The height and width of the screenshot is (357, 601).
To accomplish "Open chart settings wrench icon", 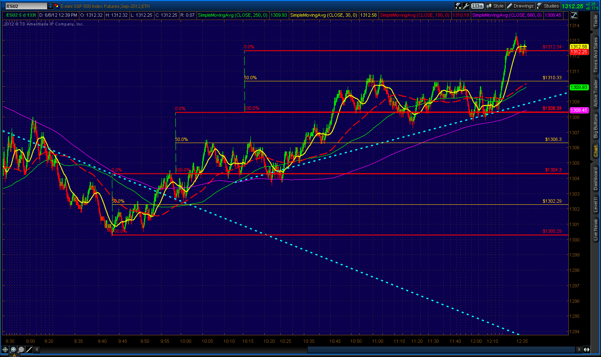I will [466, 6].
